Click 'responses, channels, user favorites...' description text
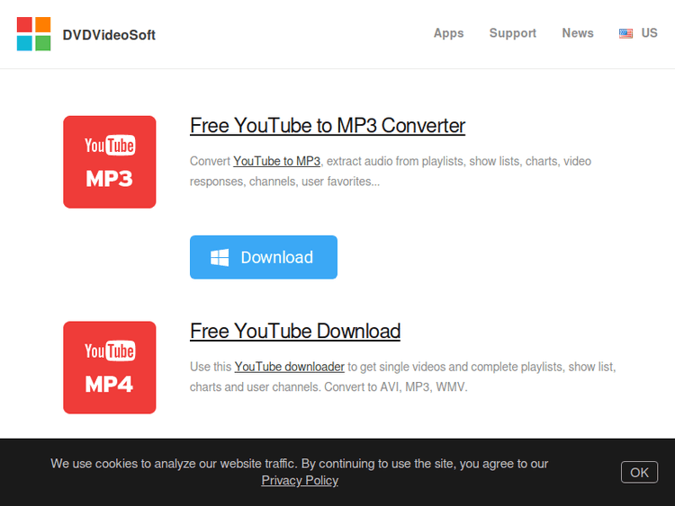The width and height of the screenshot is (675, 506). tap(284, 182)
